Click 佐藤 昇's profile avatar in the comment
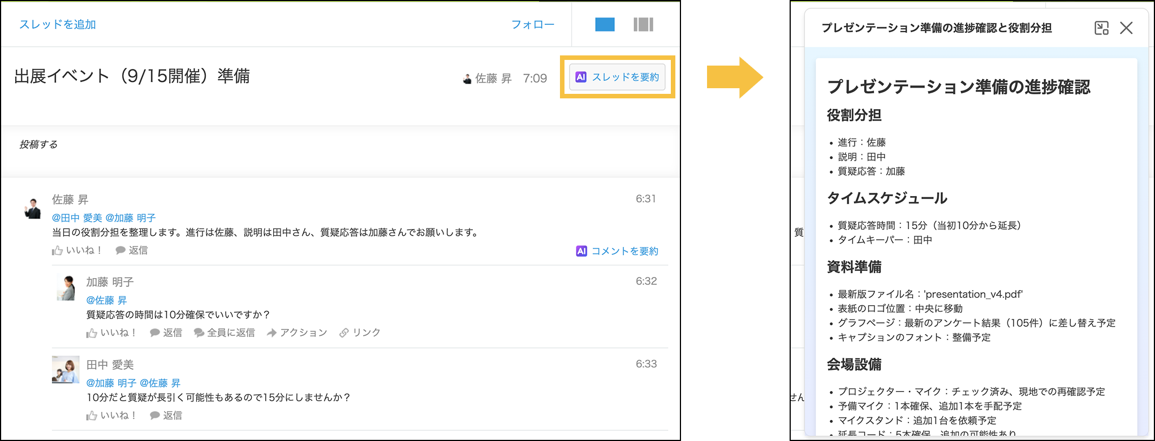 (x=33, y=208)
